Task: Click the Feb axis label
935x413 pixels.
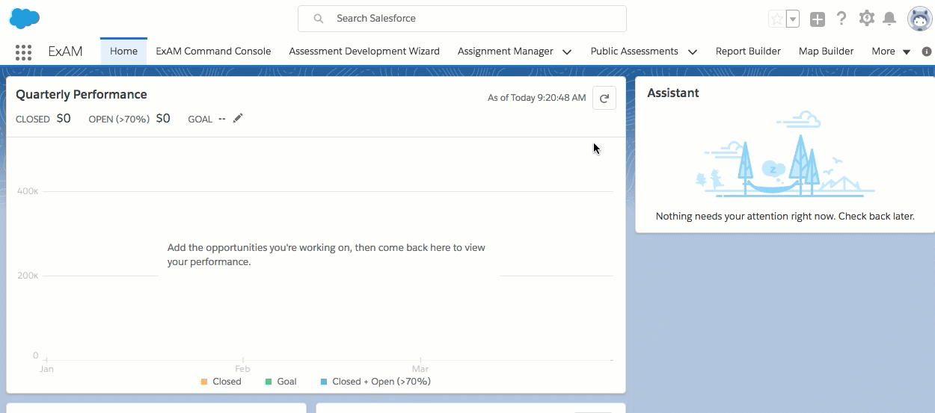Action: 242,369
